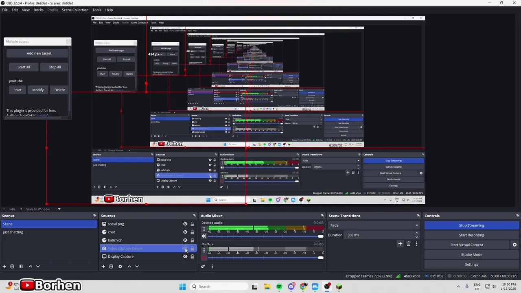This screenshot has height=293, width=521.
Task: Zoom out preview with minus icon
Action: pos(4,209)
